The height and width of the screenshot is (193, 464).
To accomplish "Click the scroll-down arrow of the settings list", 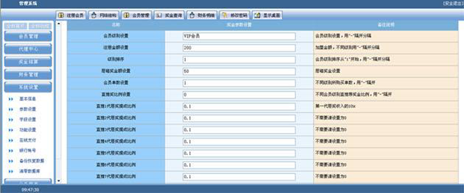I will point(59,180).
